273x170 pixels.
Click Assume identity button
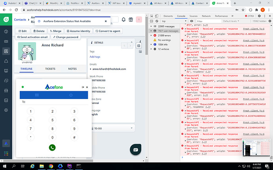point(78,31)
